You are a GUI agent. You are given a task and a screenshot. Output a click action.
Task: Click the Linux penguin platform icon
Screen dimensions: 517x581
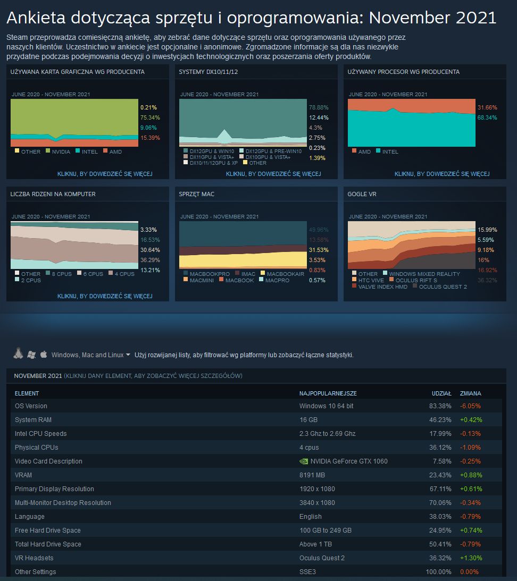tap(18, 353)
